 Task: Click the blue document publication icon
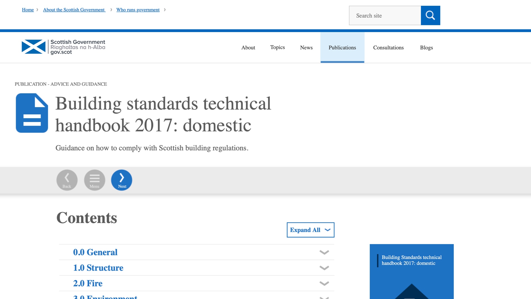coord(32,113)
